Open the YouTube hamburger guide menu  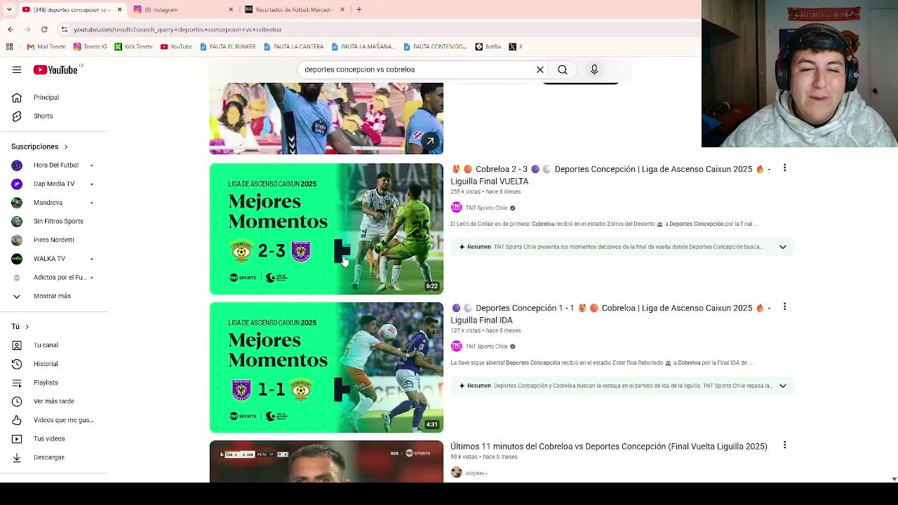[17, 69]
